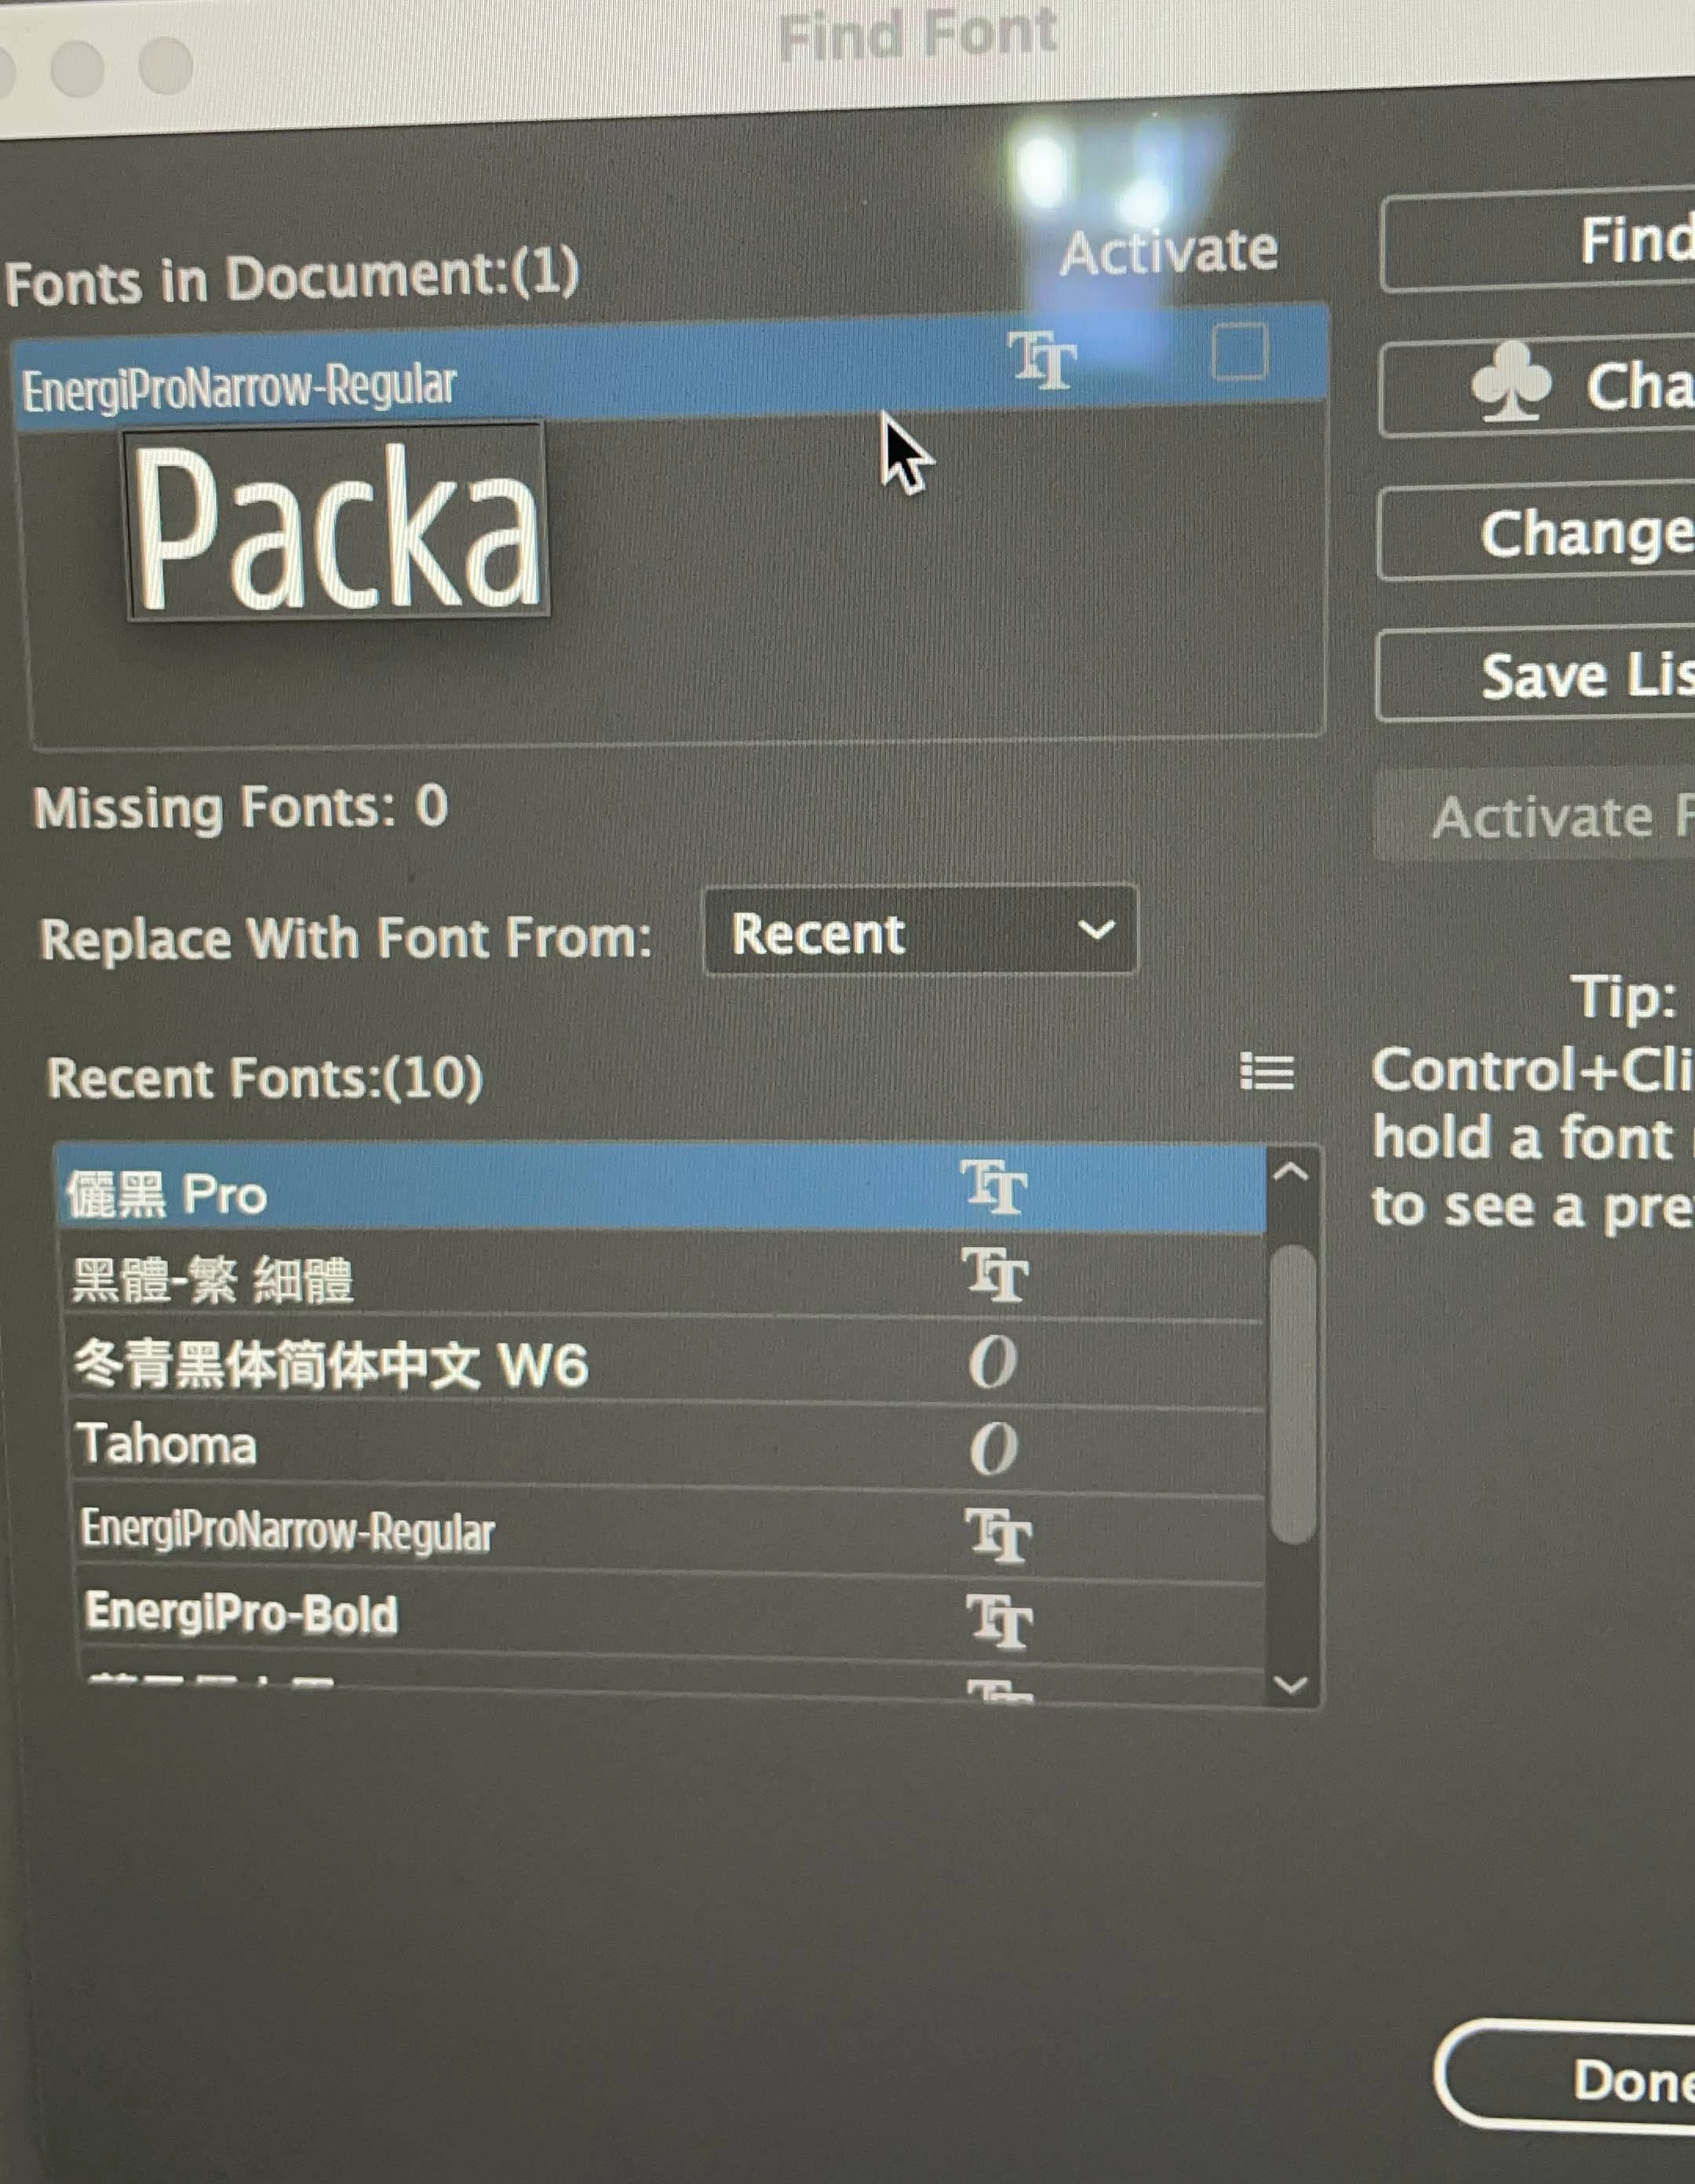The height and width of the screenshot is (2184, 1695).
Task: Select EnergiPro-Bold in the recent fonts list
Action: pos(242,1614)
